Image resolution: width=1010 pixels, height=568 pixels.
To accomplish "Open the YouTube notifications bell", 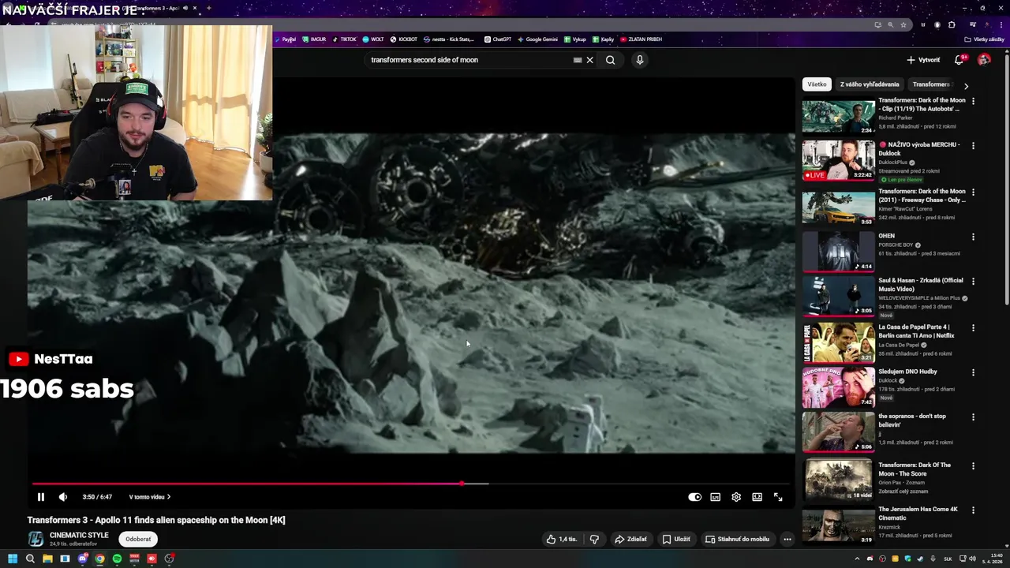I will 959,60.
